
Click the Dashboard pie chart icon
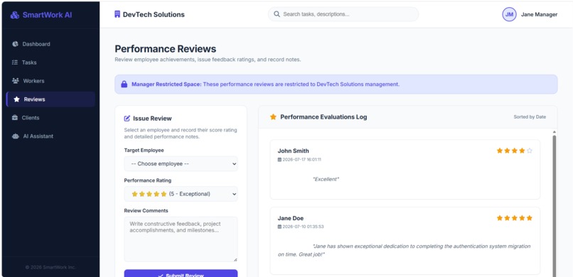[x=15, y=44]
